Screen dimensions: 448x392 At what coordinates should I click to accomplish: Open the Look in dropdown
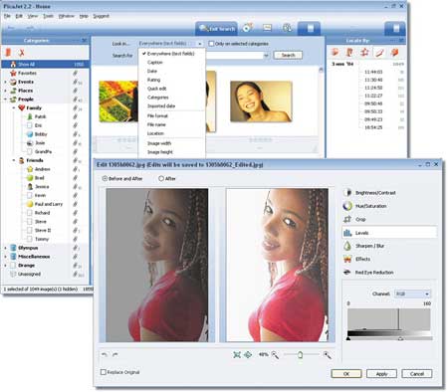point(170,44)
